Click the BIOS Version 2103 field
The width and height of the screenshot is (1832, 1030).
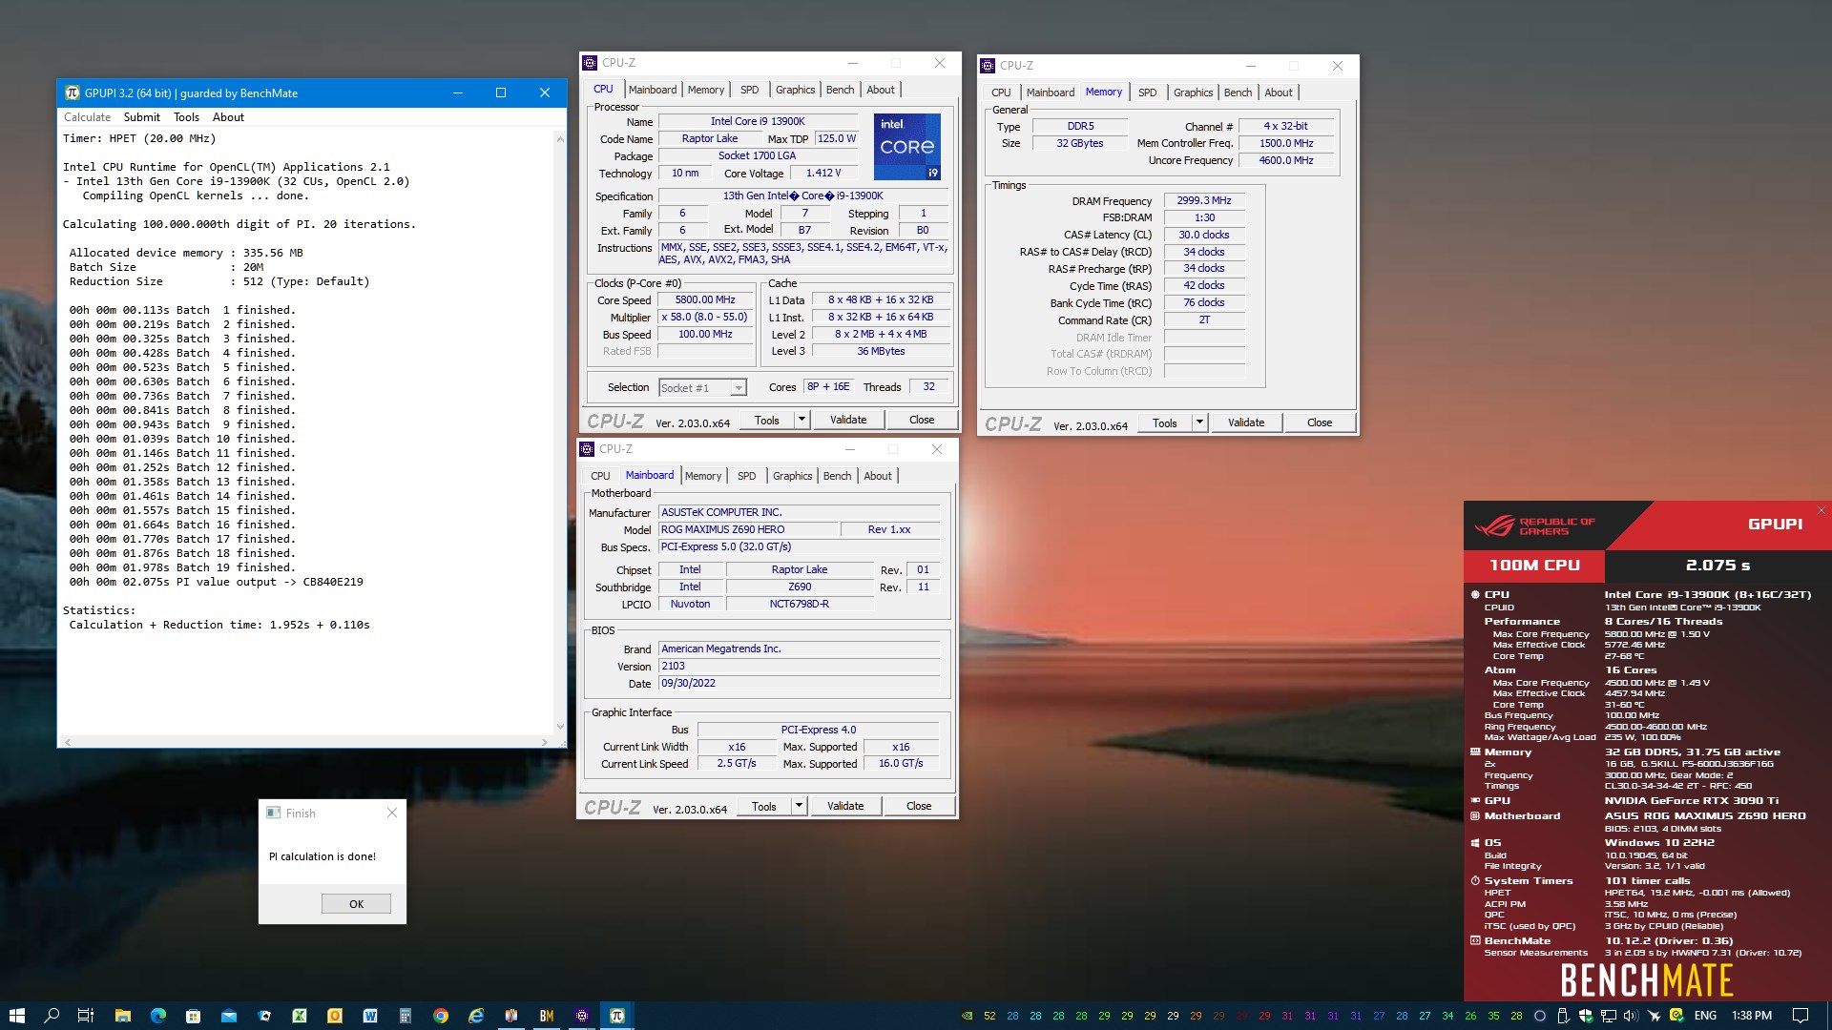pyautogui.click(x=798, y=666)
